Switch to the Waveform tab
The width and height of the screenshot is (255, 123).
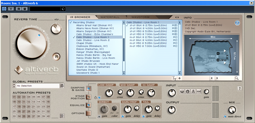[140, 17]
